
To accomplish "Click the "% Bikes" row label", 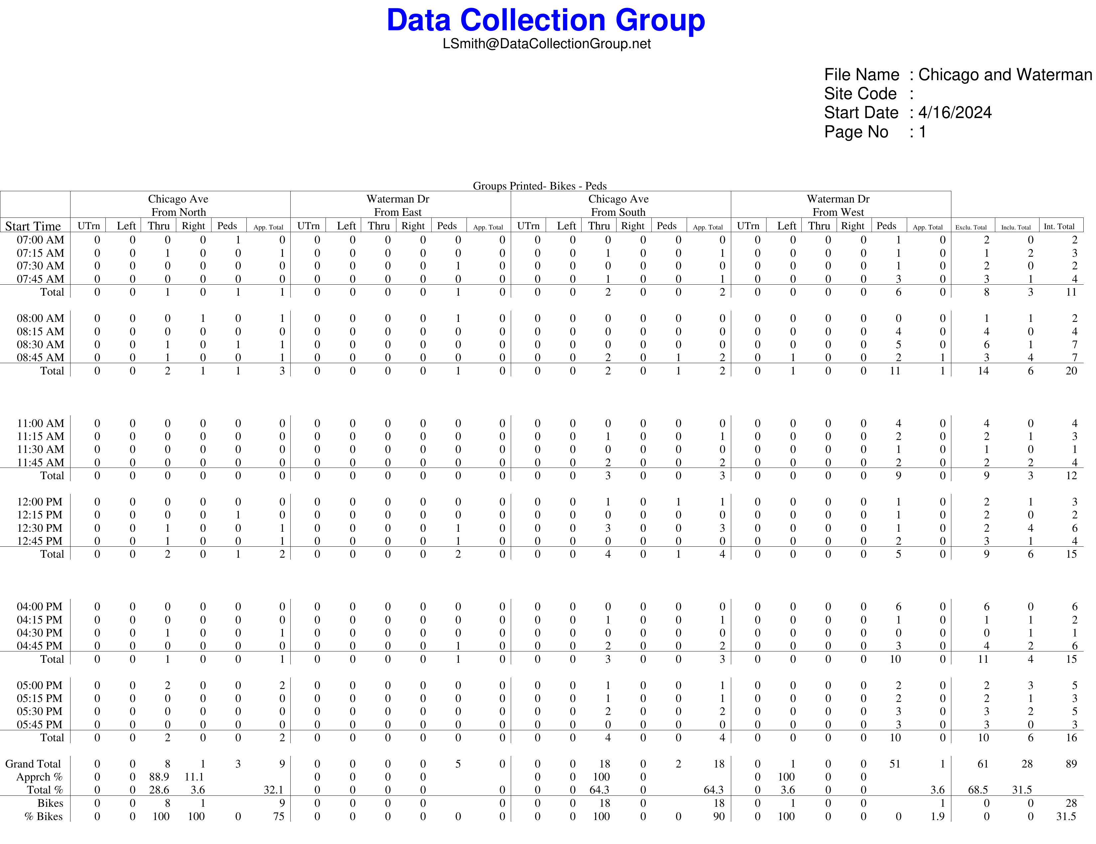I will pyautogui.click(x=44, y=816).
